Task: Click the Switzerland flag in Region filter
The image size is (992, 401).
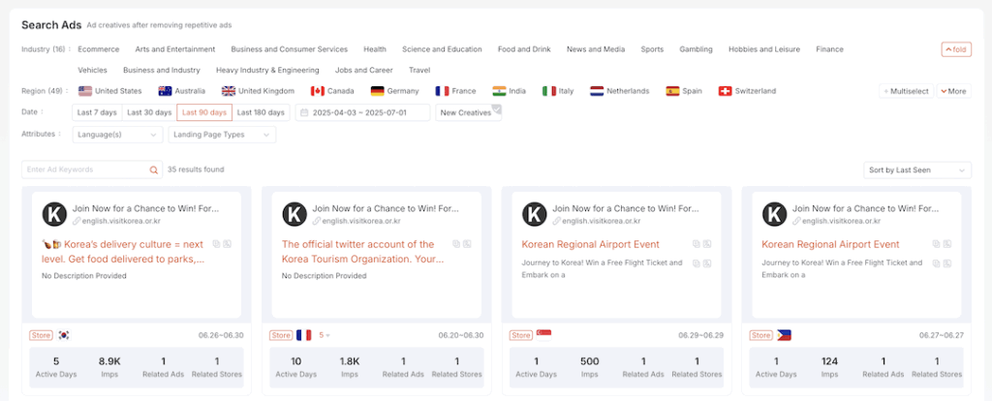Action: coord(725,91)
